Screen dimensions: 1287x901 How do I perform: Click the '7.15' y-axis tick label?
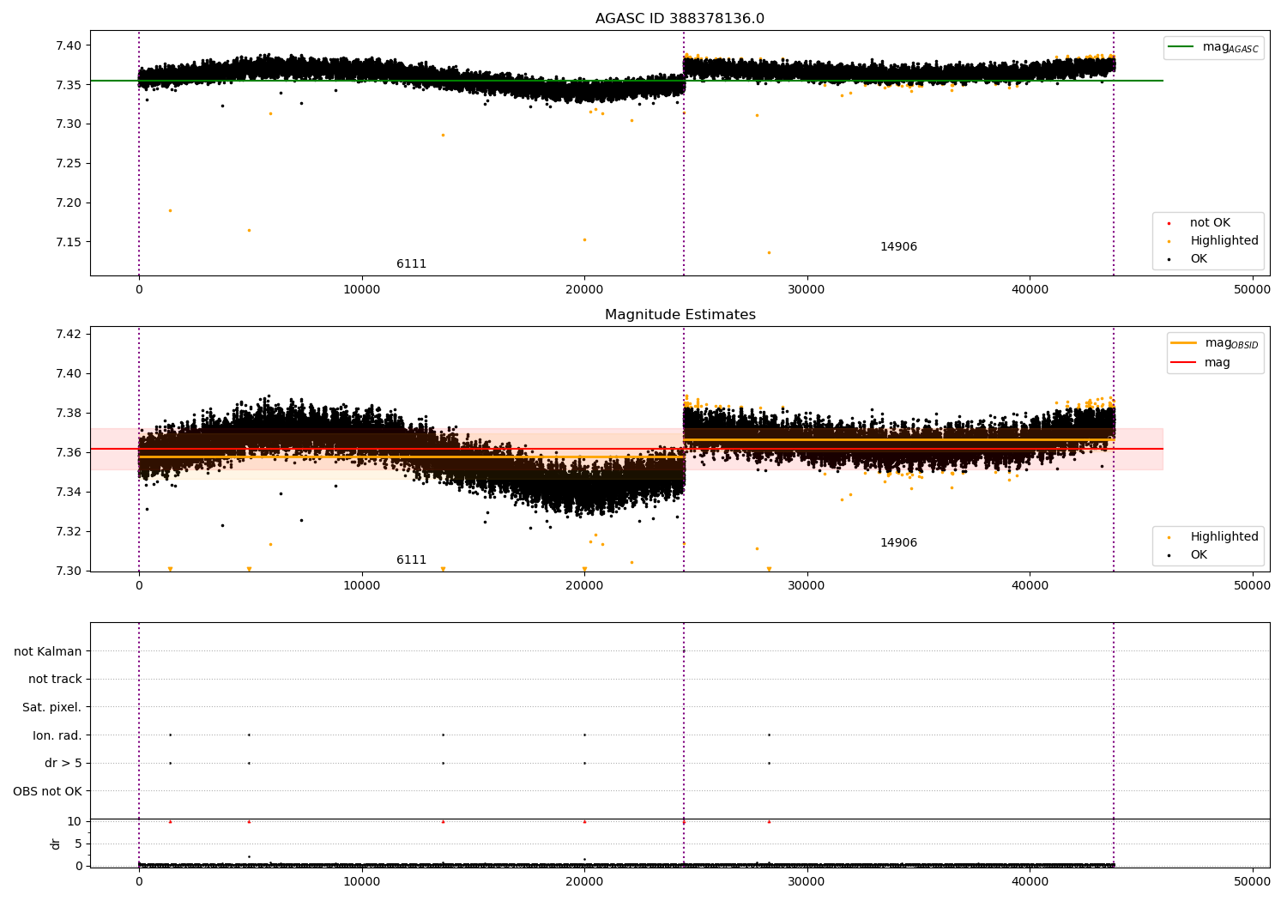(69, 242)
